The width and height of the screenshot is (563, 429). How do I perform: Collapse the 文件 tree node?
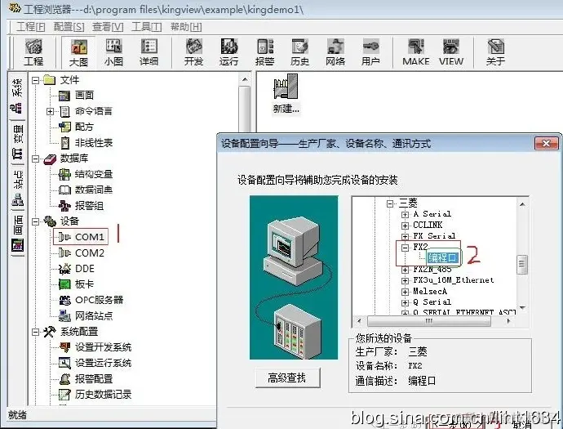35,80
